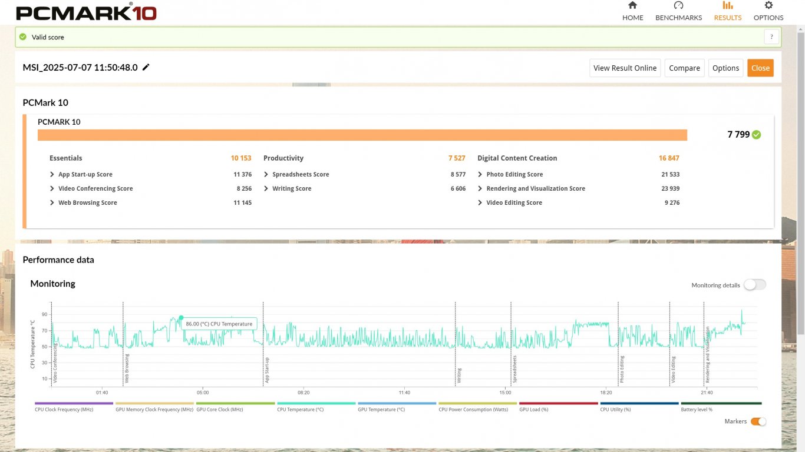Turn off the Markers switch
The height and width of the screenshot is (452, 805).
(x=758, y=421)
